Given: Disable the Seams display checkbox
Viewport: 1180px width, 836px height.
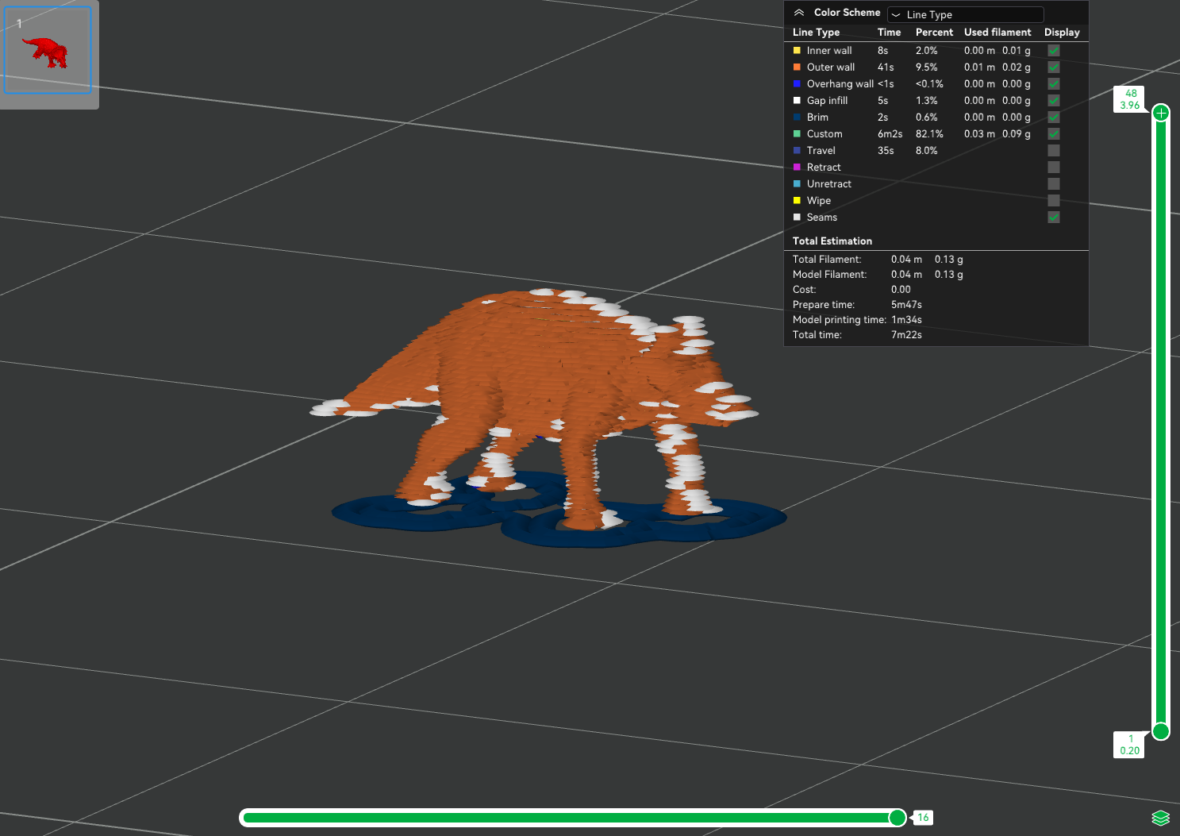Looking at the screenshot, I should pos(1054,218).
